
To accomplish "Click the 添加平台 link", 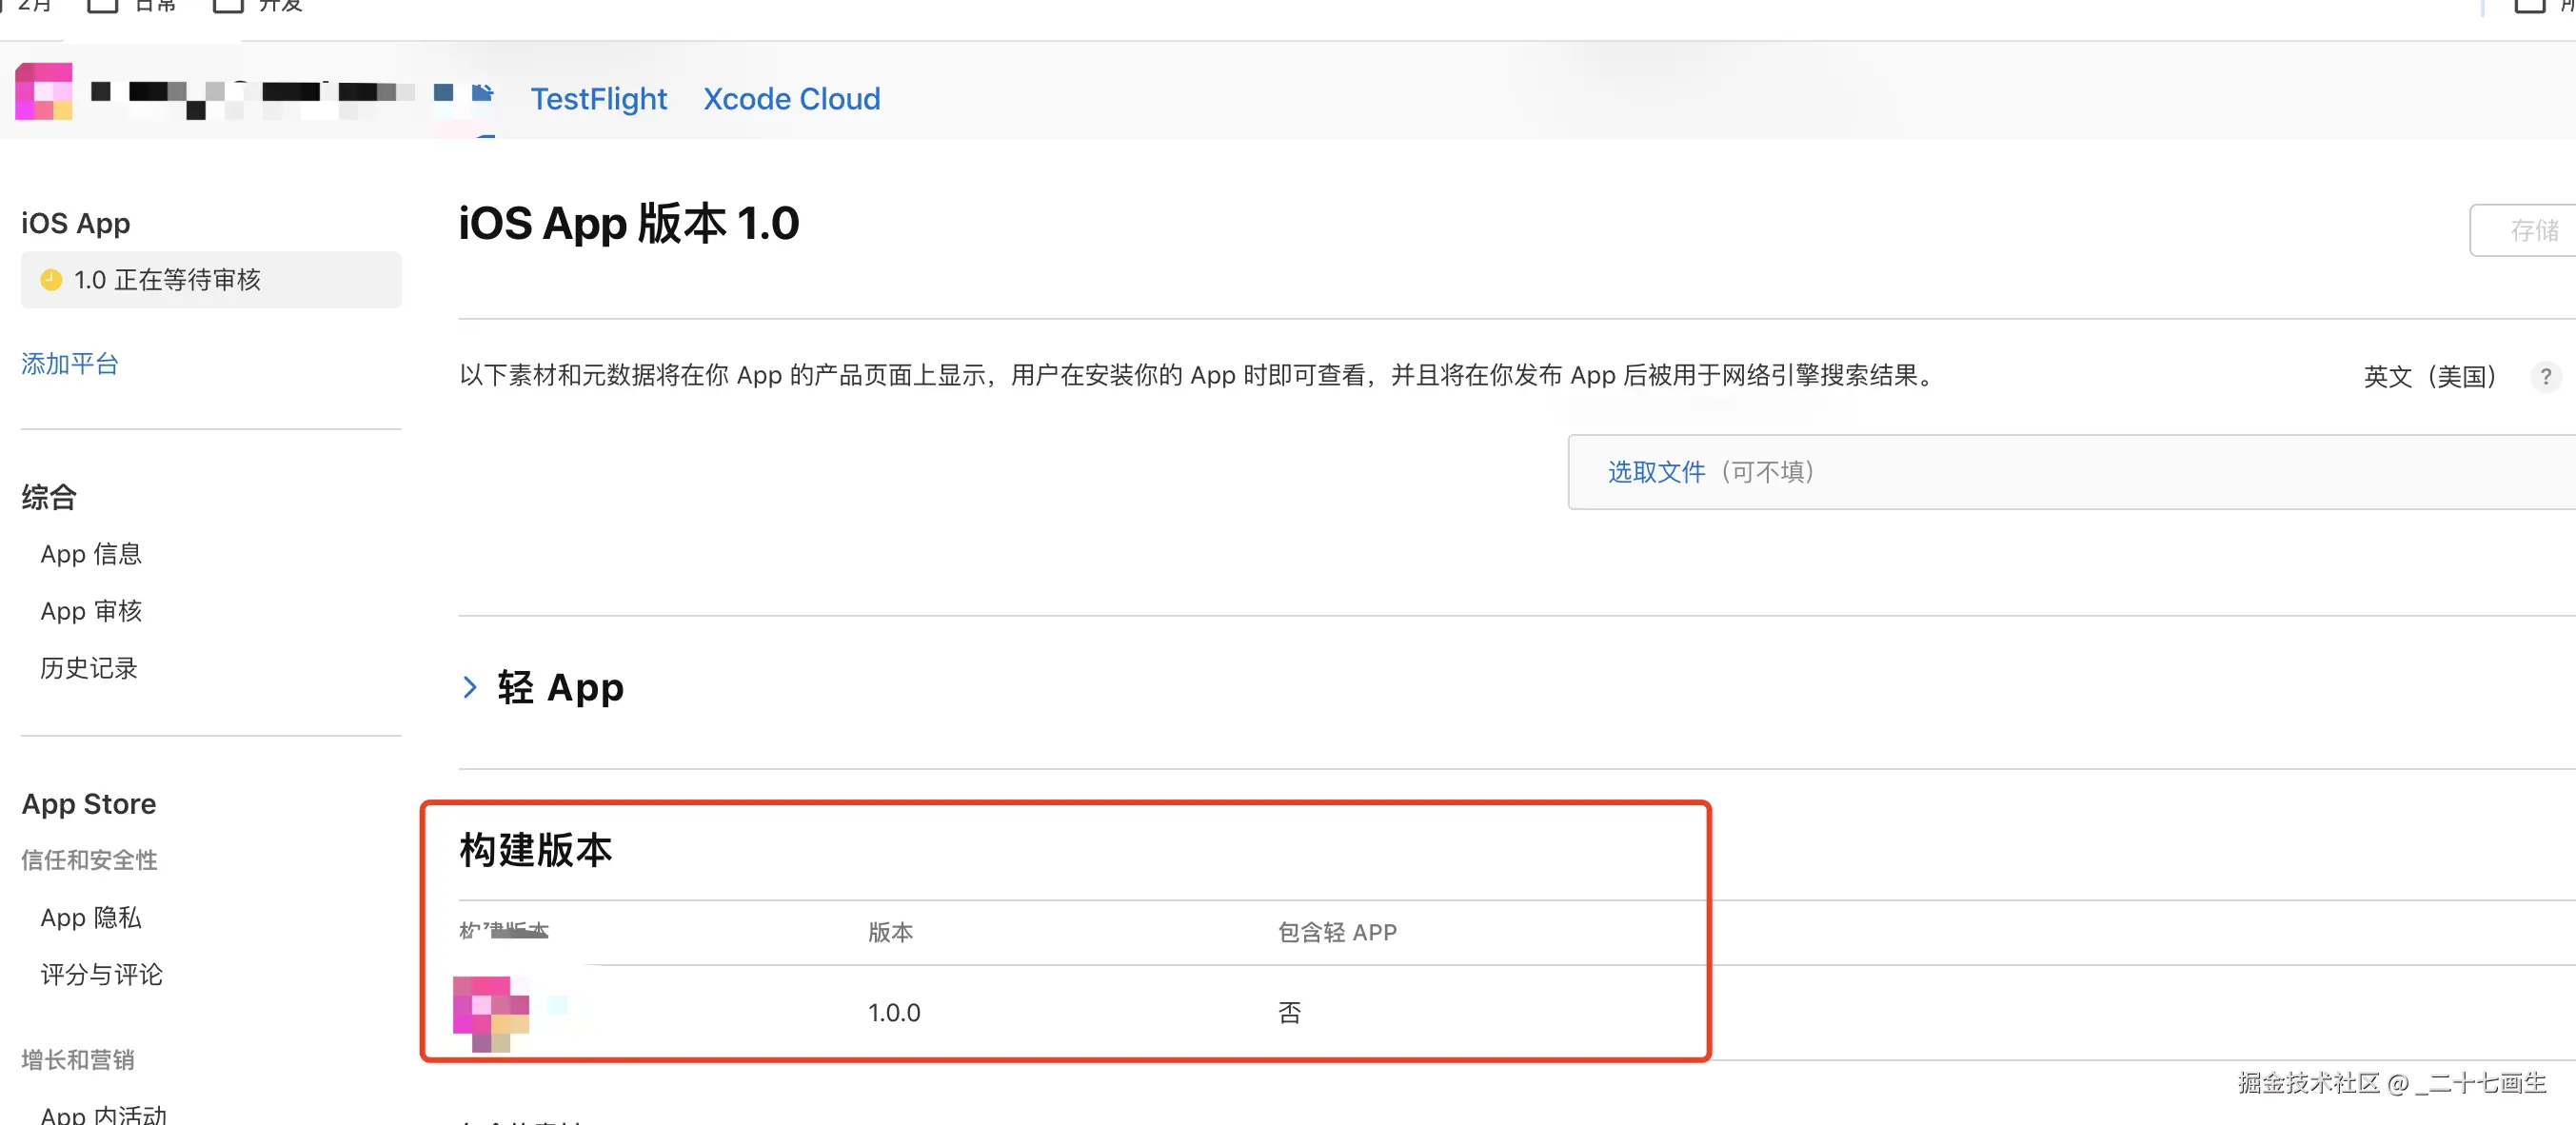I will (x=70, y=363).
